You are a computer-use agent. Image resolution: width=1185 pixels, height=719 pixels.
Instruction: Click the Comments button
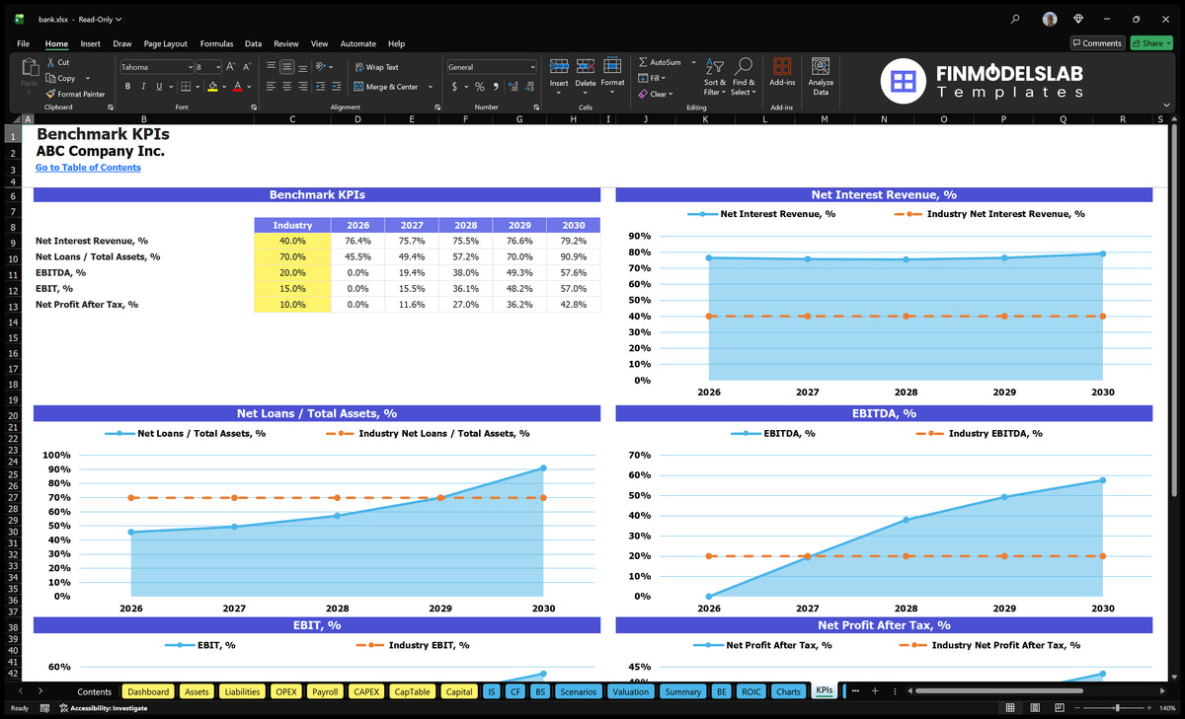[1097, 43]
